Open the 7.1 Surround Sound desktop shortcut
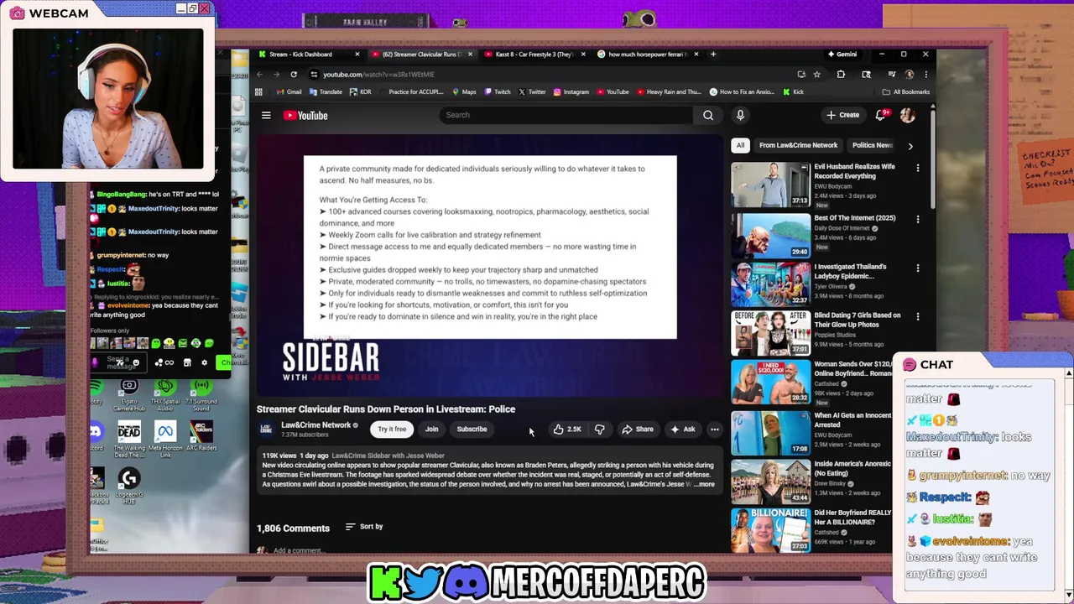The image size is (1074, 604). point(201,394)
